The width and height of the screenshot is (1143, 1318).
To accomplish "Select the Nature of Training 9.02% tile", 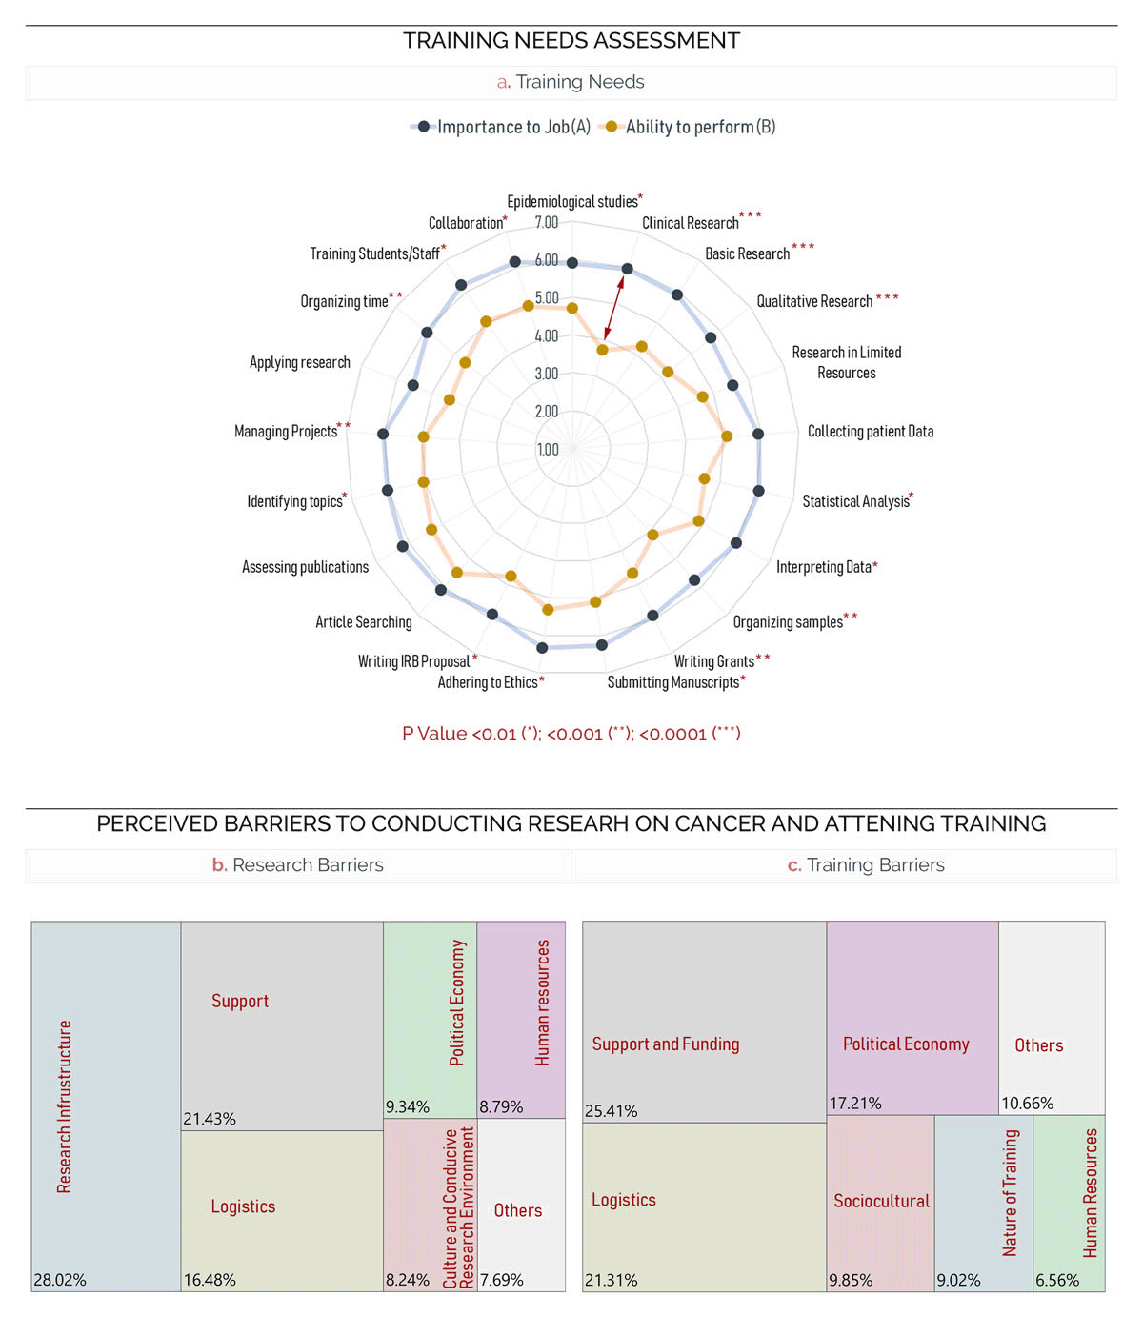I will pos(983,1203).
